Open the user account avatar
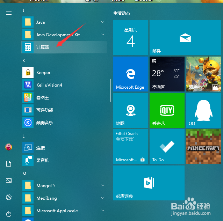This screenshot has width=223, height=221. click(9, 147)
